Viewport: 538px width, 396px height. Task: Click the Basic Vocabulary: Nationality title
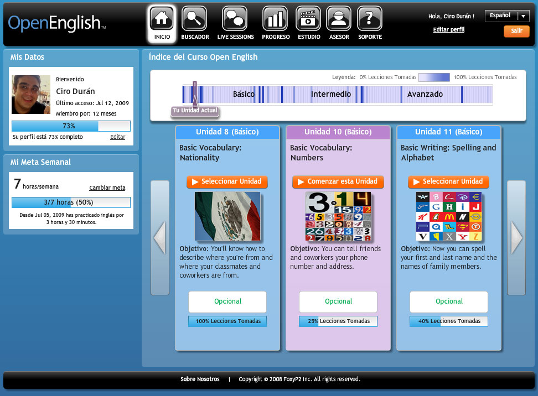[210, 153]
